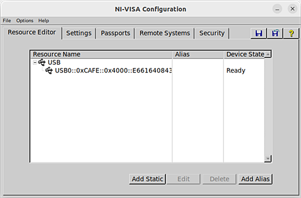This screenshot has height=198, width=301.
Task: Switch to the Remote Systems tab
Action: [165, 33]
